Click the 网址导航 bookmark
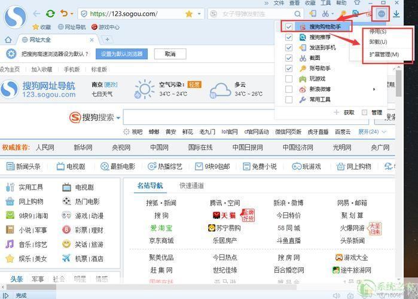 tap(72, 27)
